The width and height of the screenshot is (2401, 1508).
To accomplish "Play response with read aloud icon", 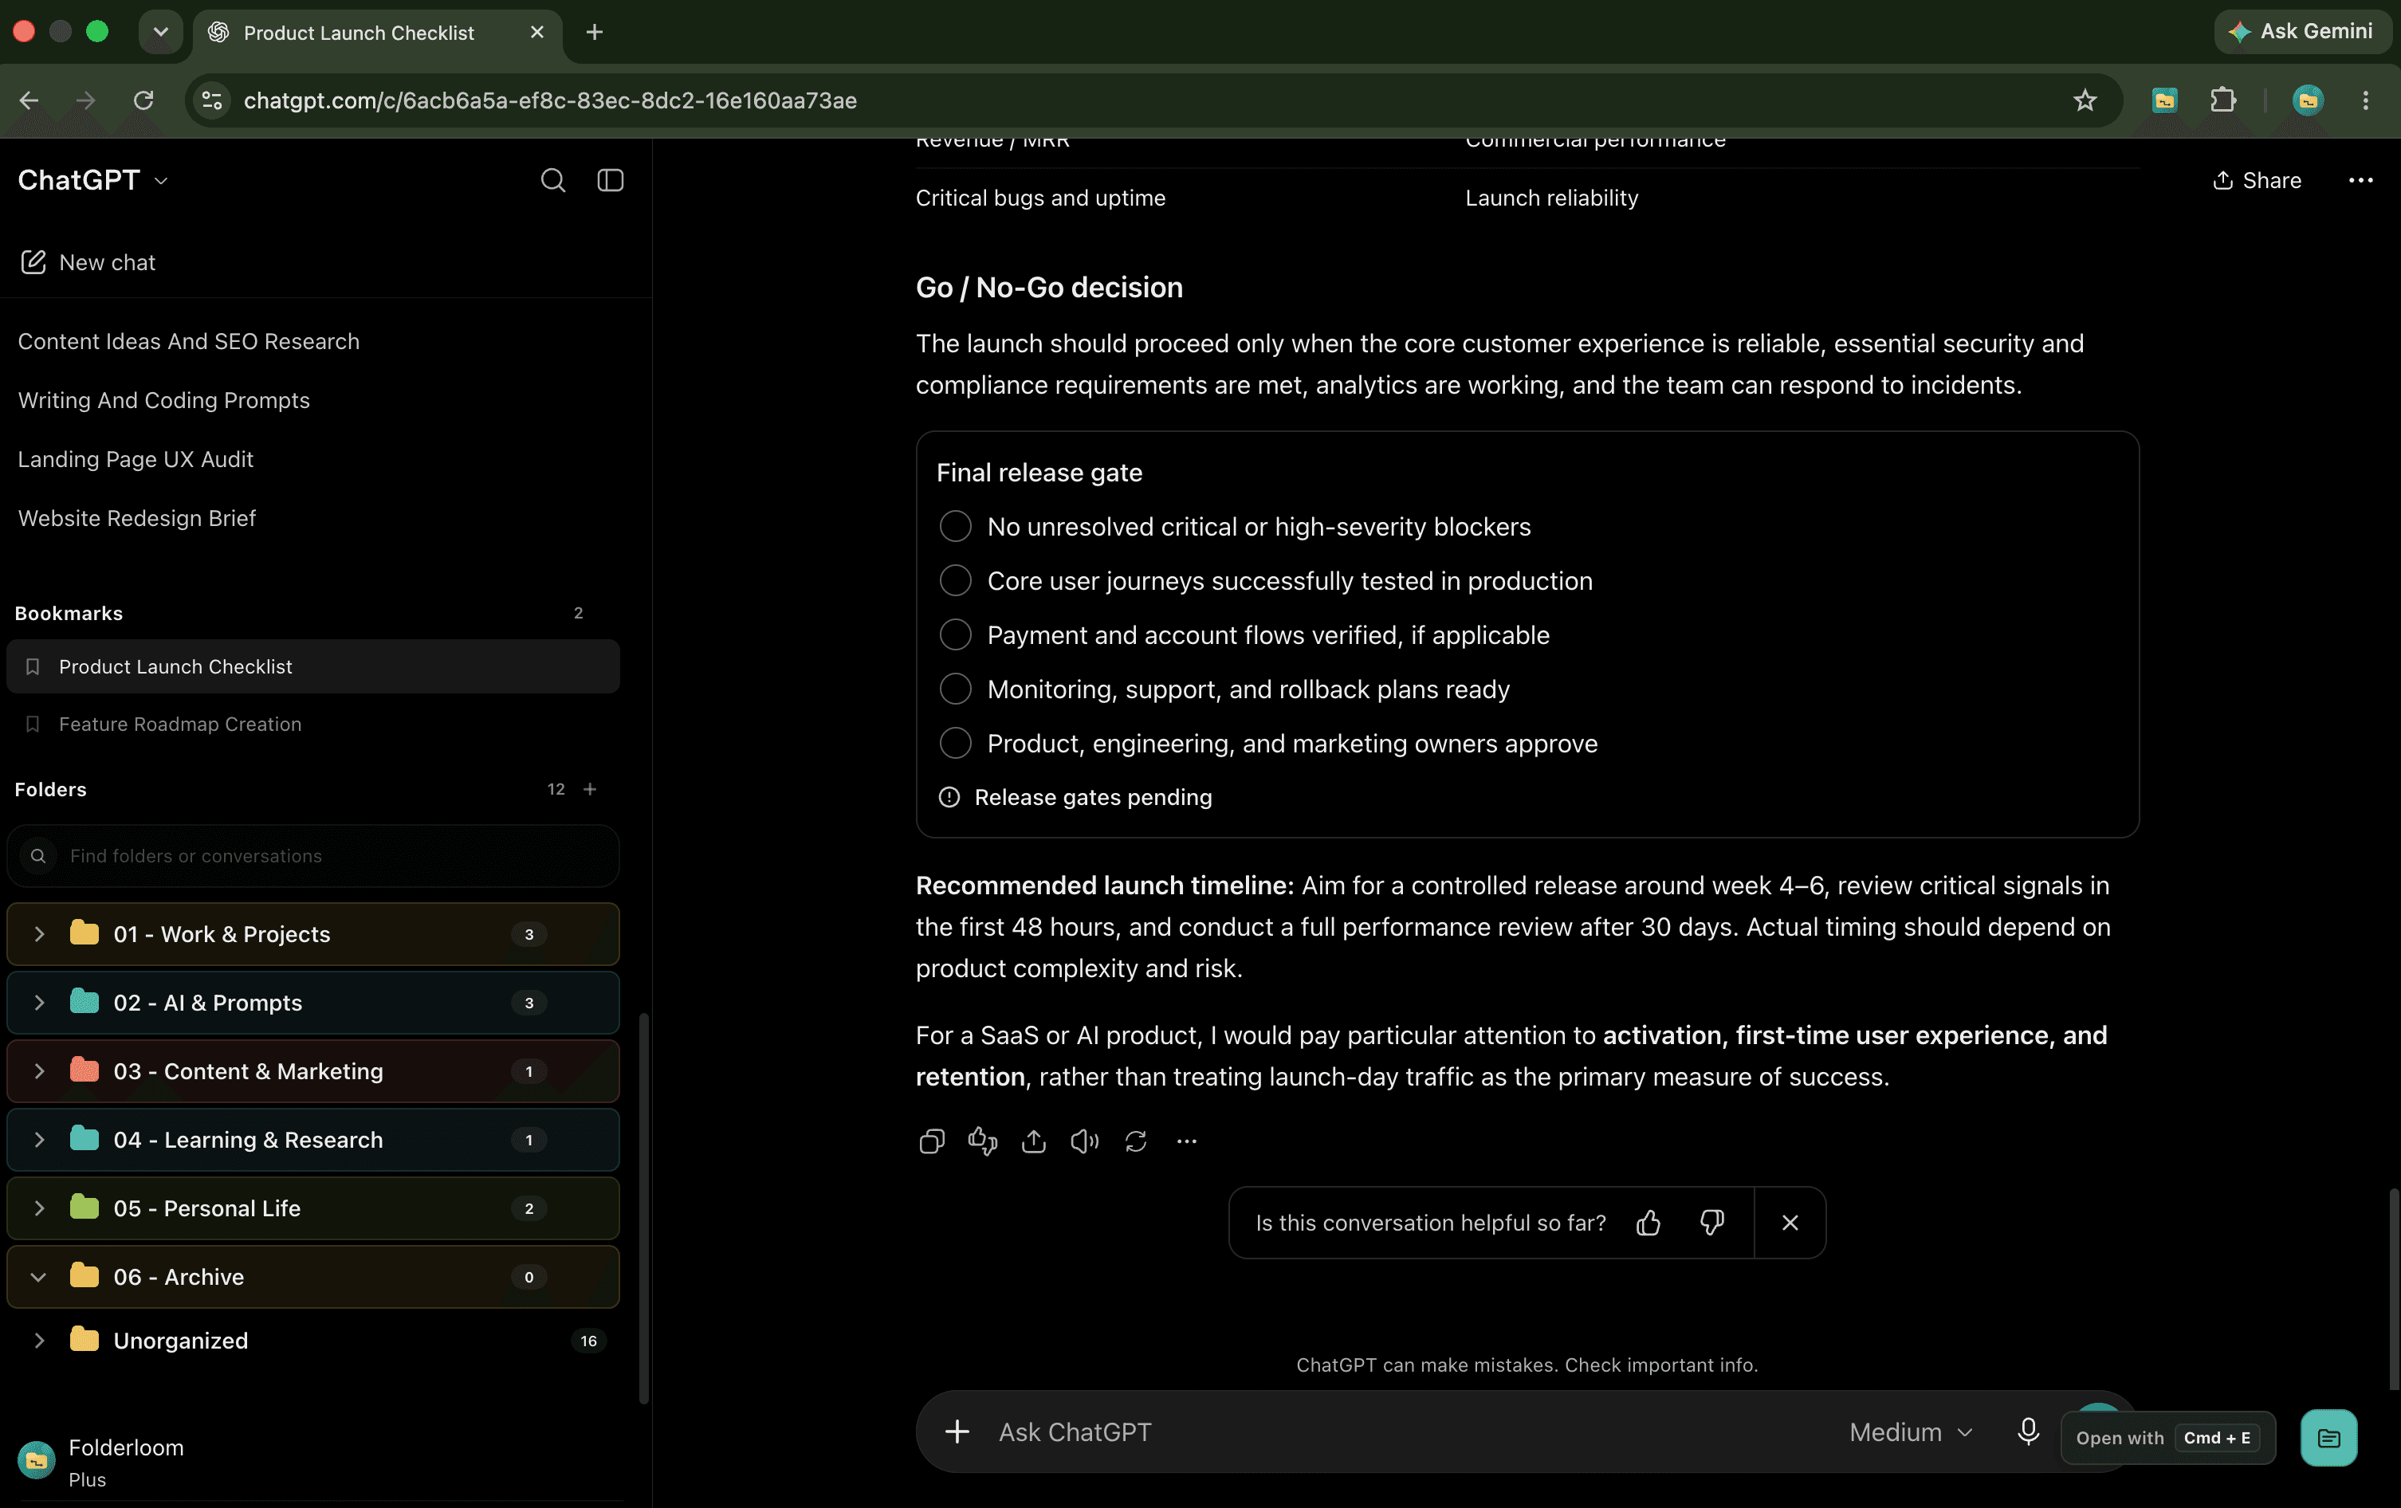I will [1085, 1141].
